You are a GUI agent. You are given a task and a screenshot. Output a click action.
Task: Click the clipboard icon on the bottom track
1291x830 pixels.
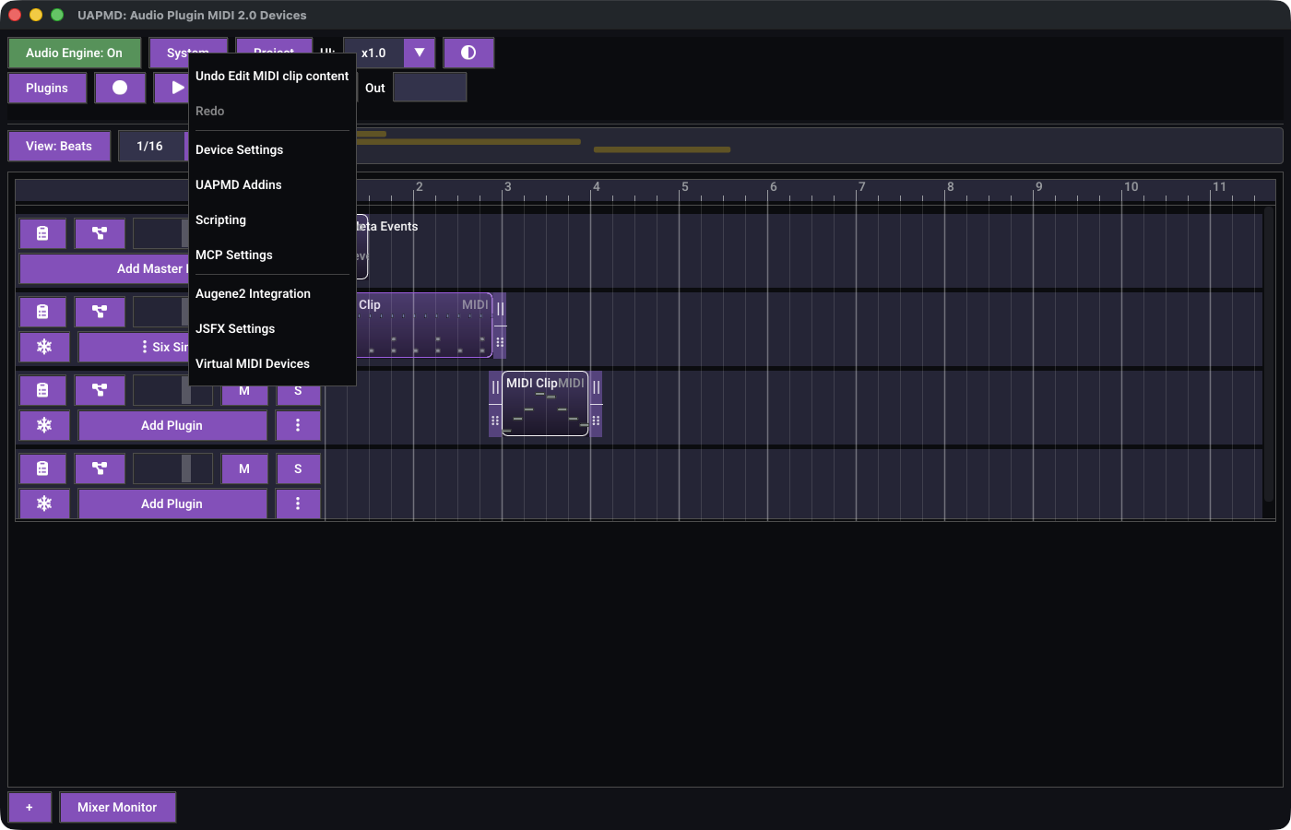click(x=42, y=468)
